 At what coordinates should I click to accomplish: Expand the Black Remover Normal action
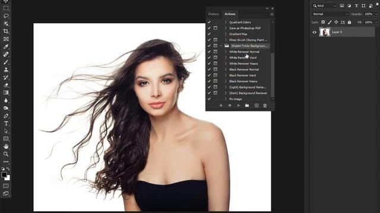[x=226, y=69]
